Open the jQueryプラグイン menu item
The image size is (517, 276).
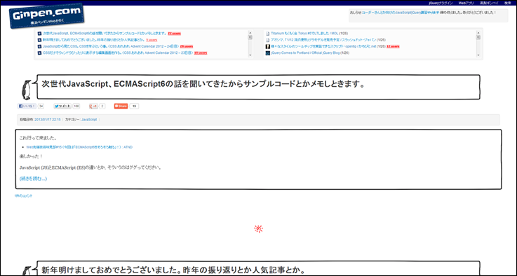pyautogui.click(x=441, y=3)
